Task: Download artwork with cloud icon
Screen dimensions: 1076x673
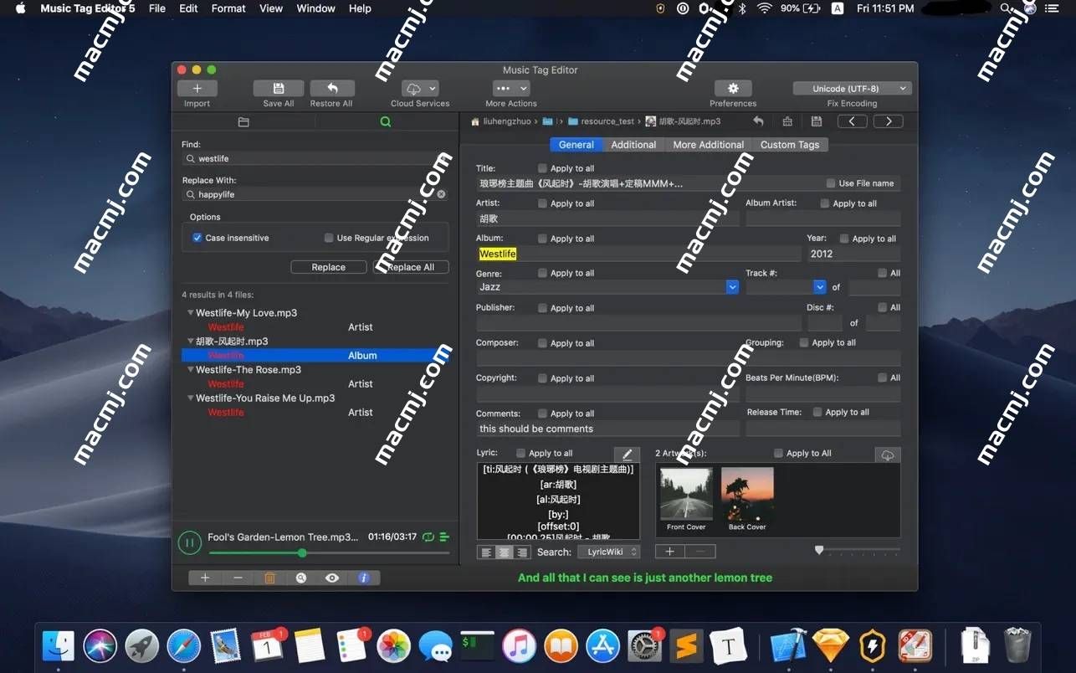Action: click(888, 455)
